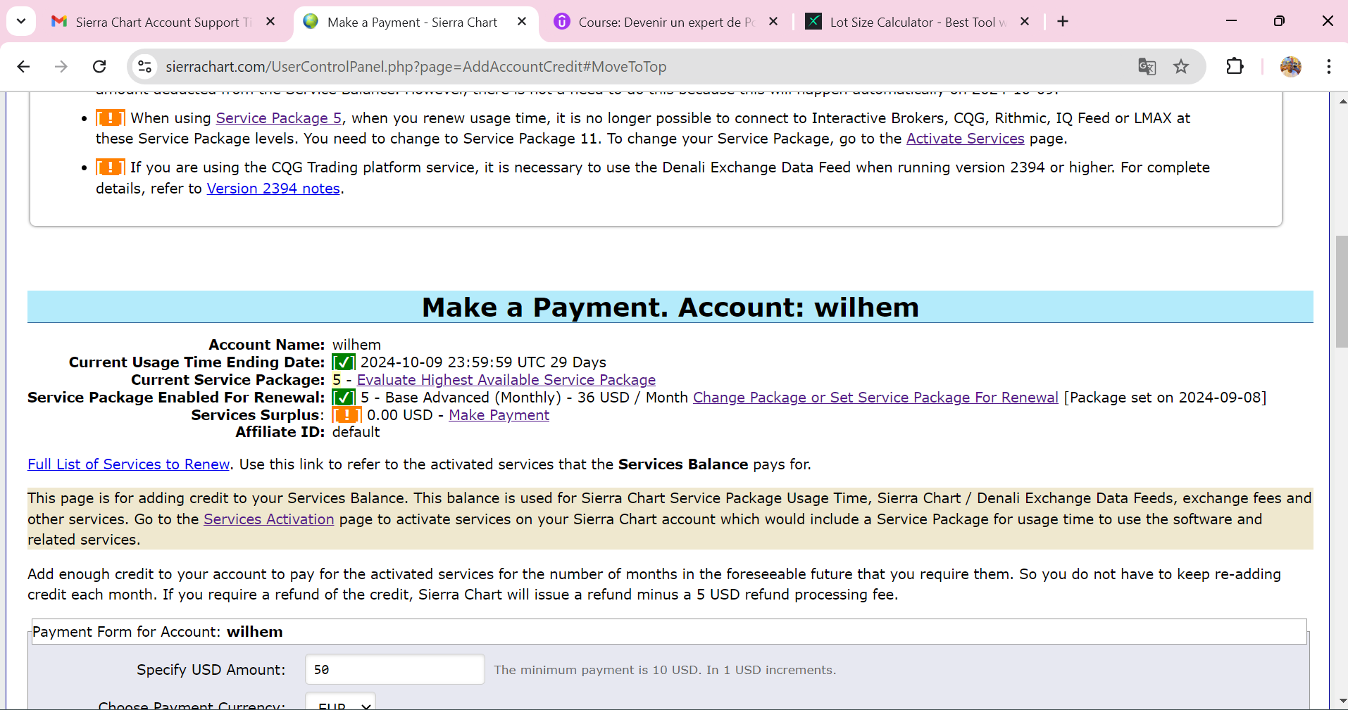
Task: Translate this page icon
Action: 1147,66
